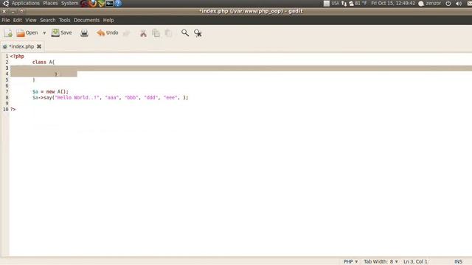Place cursor in highlighted line 3
The image size is (472, 265).
point(241,68)
